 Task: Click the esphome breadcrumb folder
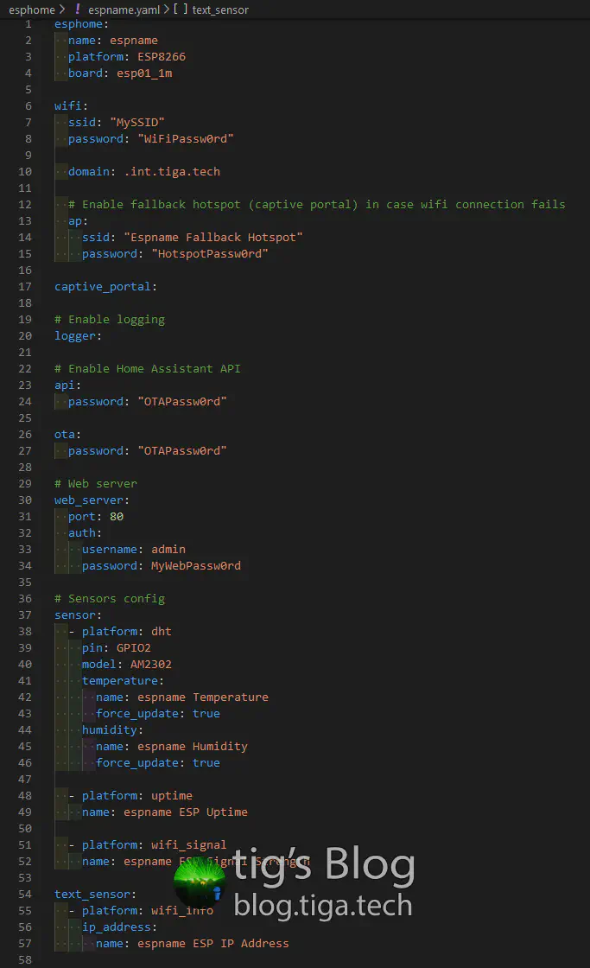click(31, 10)
